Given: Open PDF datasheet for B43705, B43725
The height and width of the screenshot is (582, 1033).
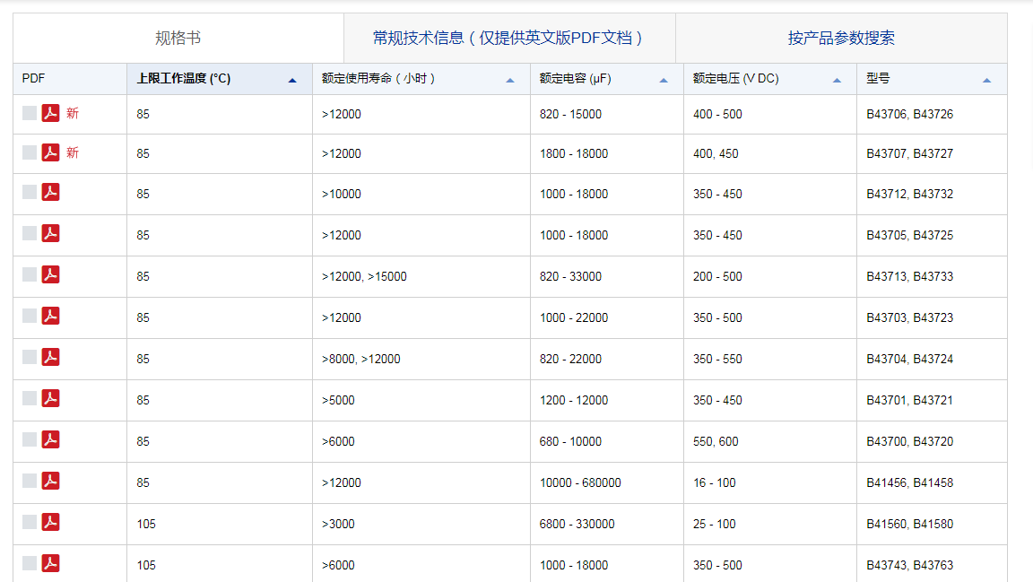Looking at the screenshot, I should coord(51,233).
